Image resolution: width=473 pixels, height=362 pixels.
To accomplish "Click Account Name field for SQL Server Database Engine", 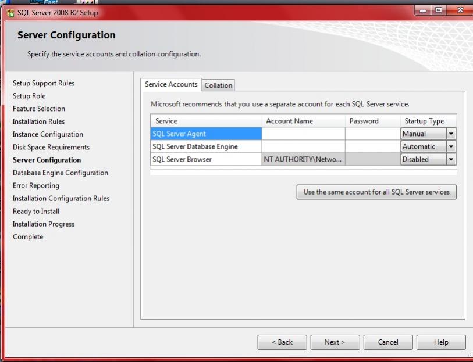I will [303, 146].
